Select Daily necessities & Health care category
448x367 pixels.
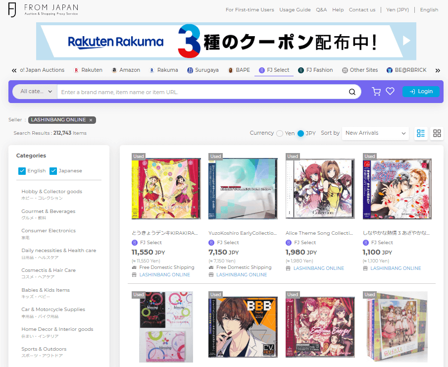coord(58,251)
